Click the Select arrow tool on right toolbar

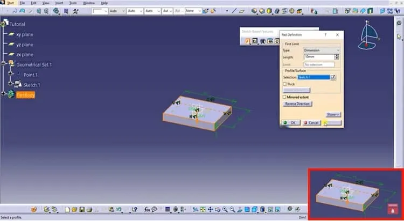[399, 36]
